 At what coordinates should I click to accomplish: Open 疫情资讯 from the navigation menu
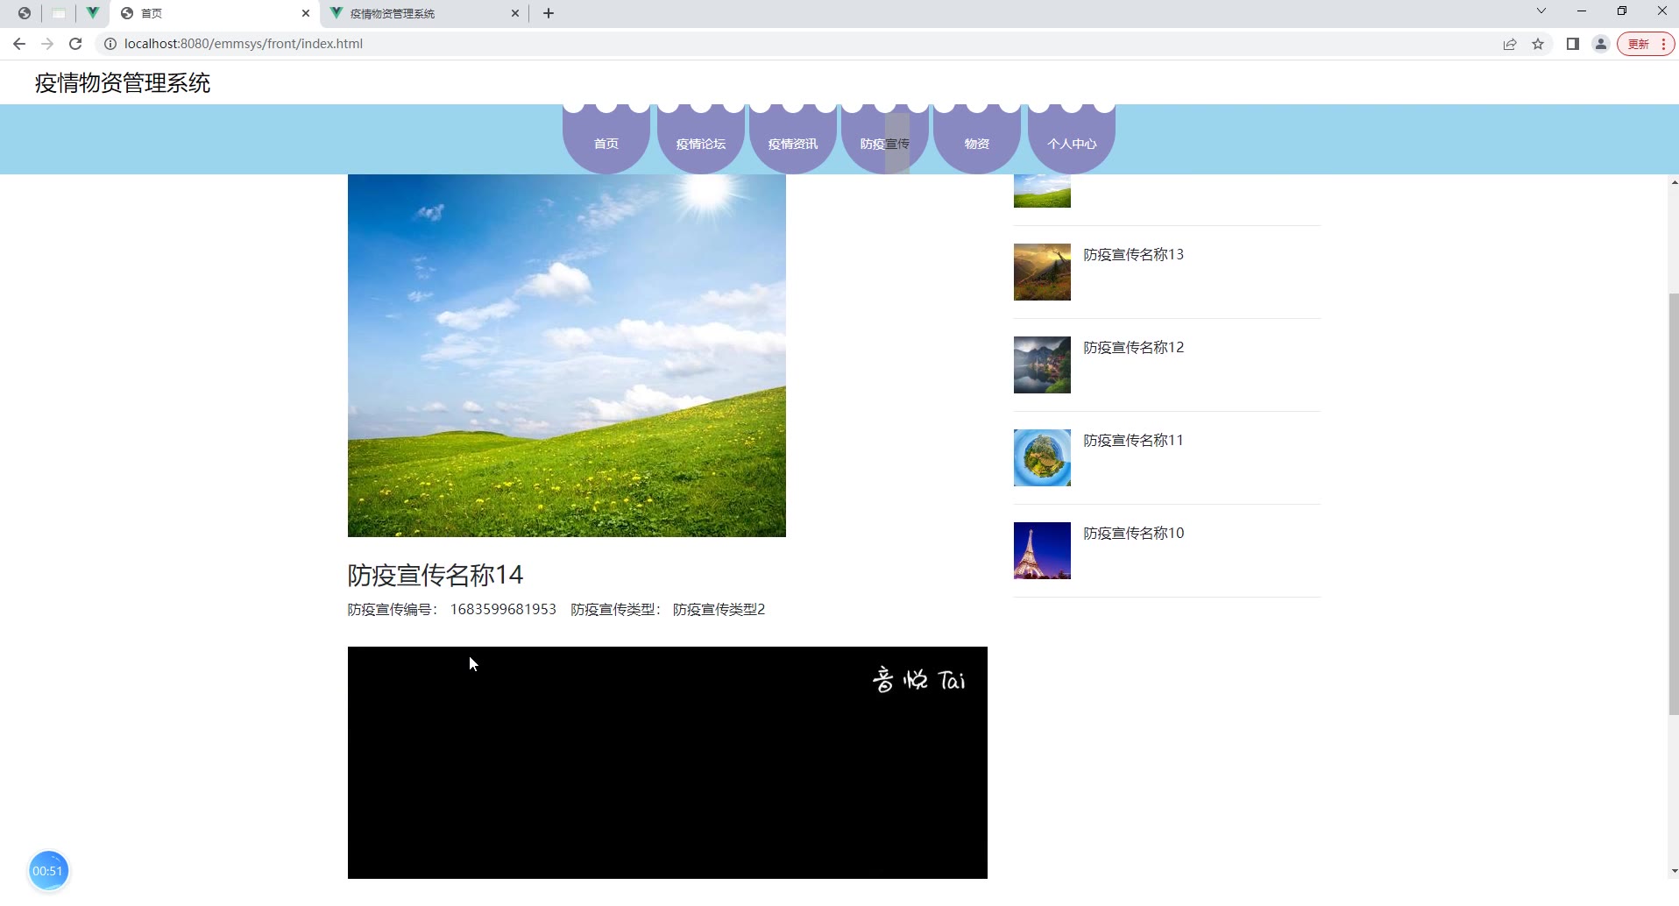pyautogui.click(x=793, y=140)
